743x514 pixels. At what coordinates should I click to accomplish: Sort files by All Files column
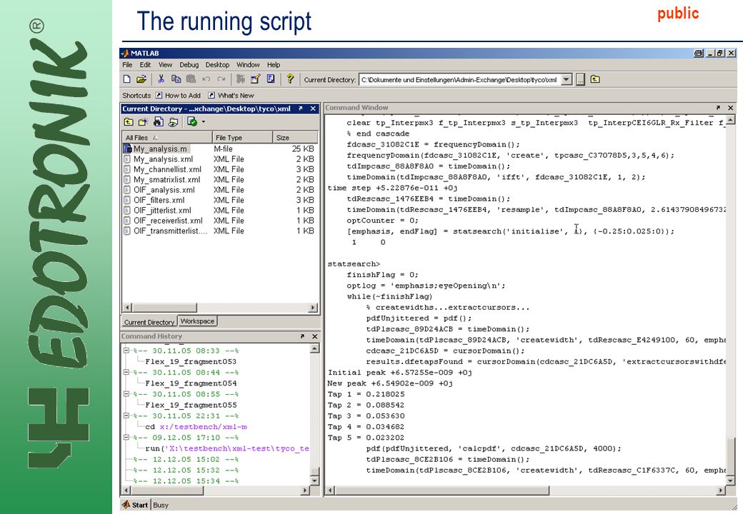(166, 137)
